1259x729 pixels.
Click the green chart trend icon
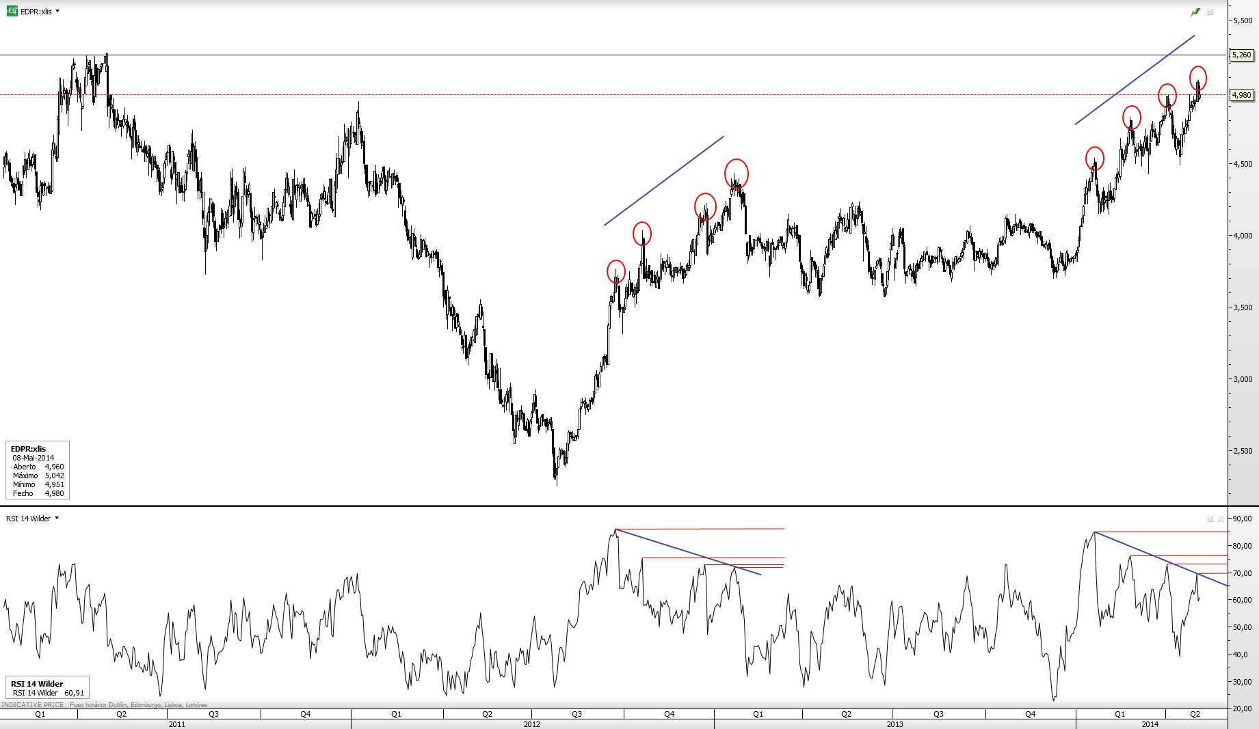click(x=1195, y=12)
